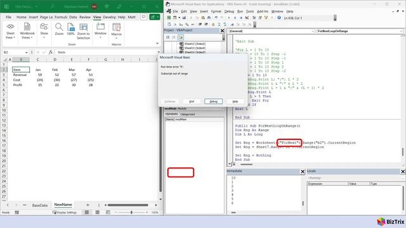Click the Excel zoom slider handle
The height and width of the screenshot is (228, 406).
(x=131, y=213)
